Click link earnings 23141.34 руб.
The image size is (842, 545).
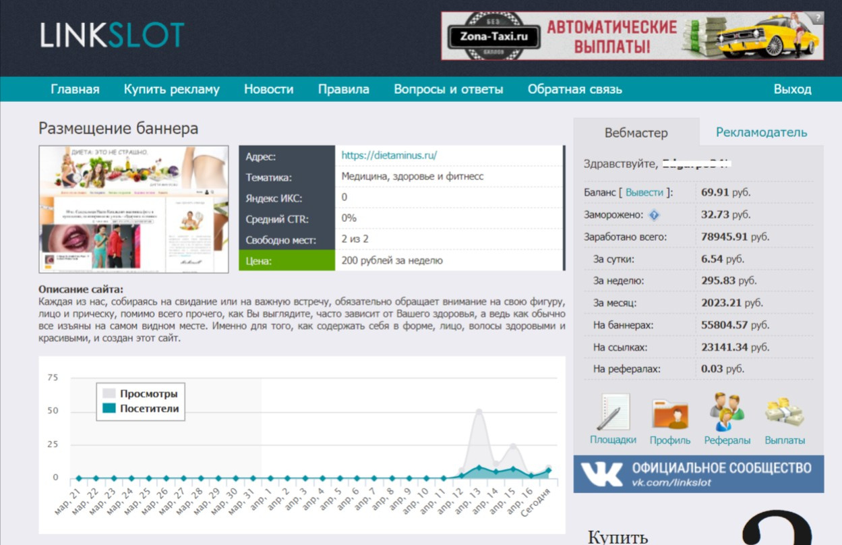pyautogui.click(x=735, y=347)
